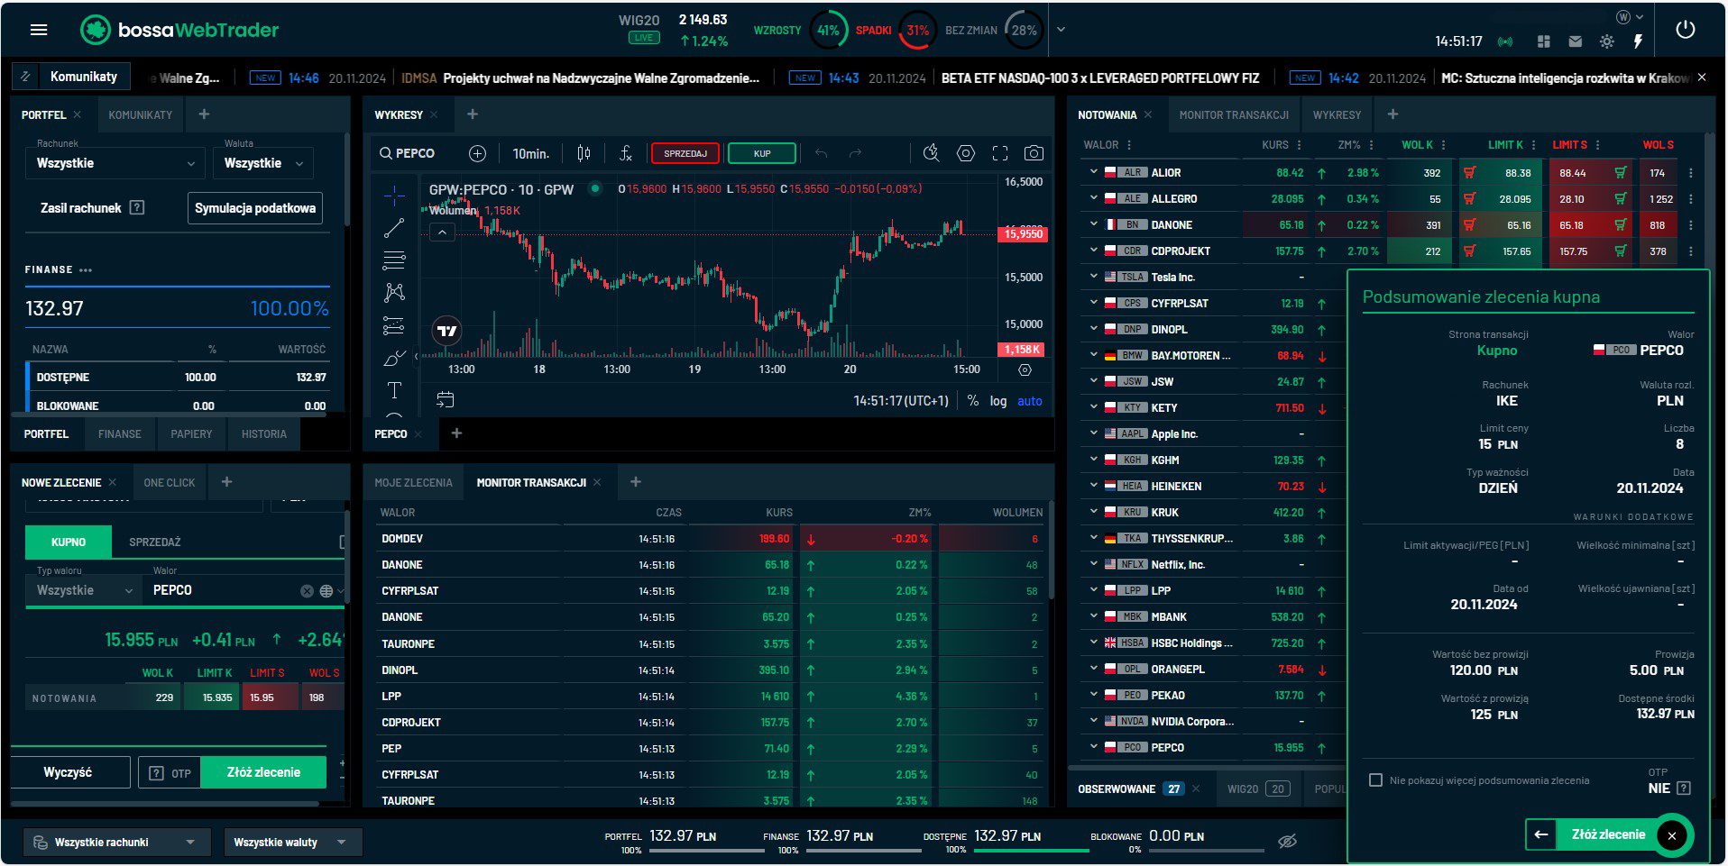Expand the CDPROJEKT quote row chevron
Screen dimensions: 1728x866
(x=1093, y=251)
